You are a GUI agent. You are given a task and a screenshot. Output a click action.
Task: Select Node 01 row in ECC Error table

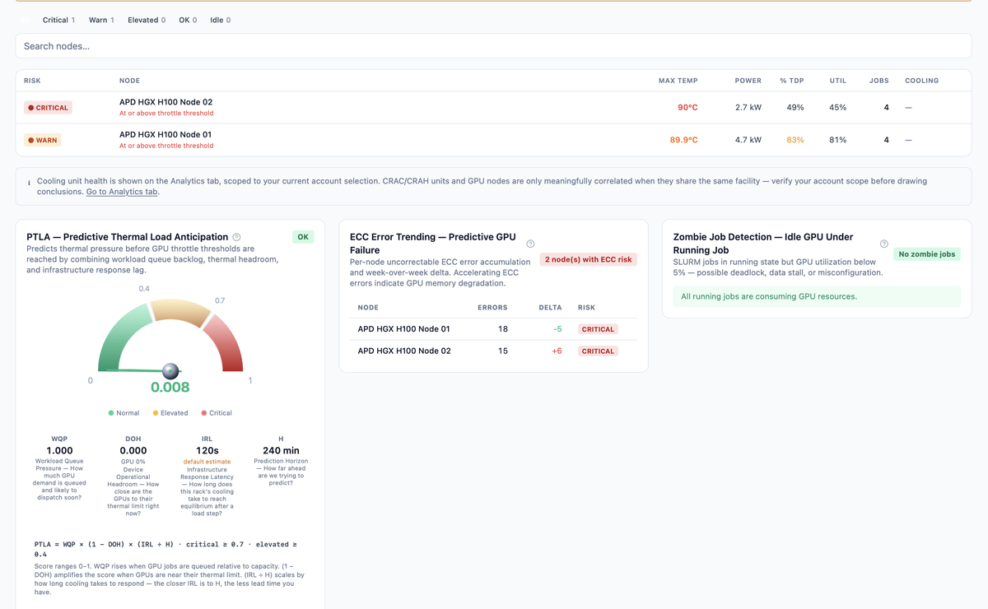coord(493,329)
